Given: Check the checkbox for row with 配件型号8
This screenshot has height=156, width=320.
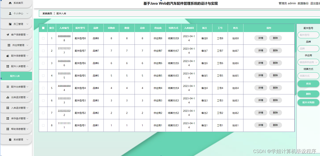Looking at the screenshot, I should pyautogui.click(x=43, y=38).
